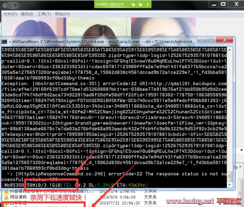244x207 pixels.
Task: Open the 查找(I) menu
Action: (27, 14)
